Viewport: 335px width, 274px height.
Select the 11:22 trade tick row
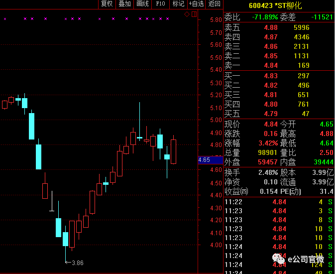tap(279, 202)
